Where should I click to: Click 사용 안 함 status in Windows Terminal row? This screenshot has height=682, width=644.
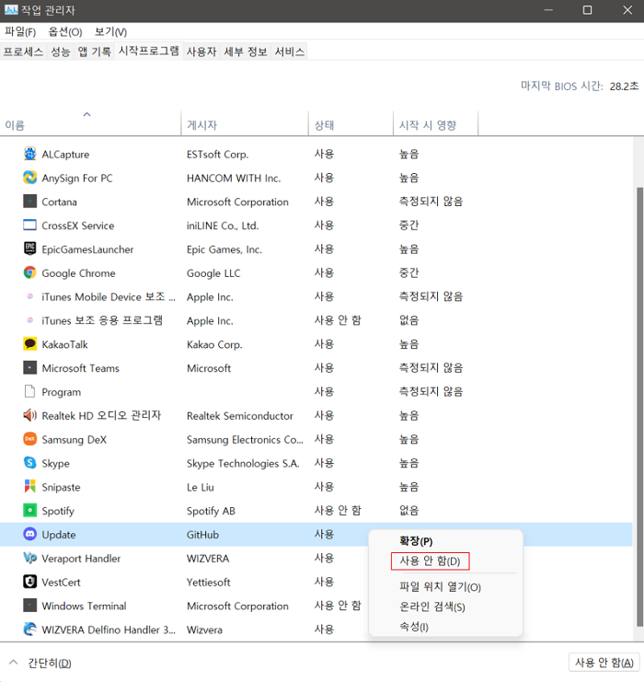click(x=338, y=606)
